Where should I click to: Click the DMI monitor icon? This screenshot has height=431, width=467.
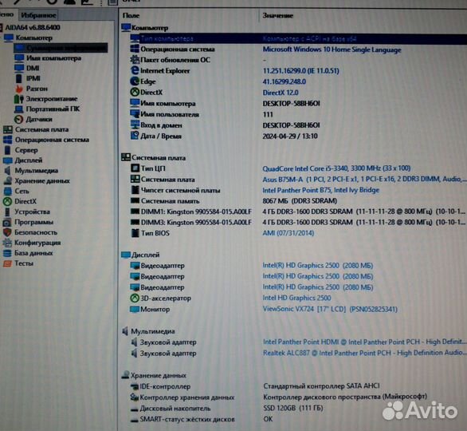(19, 68)
